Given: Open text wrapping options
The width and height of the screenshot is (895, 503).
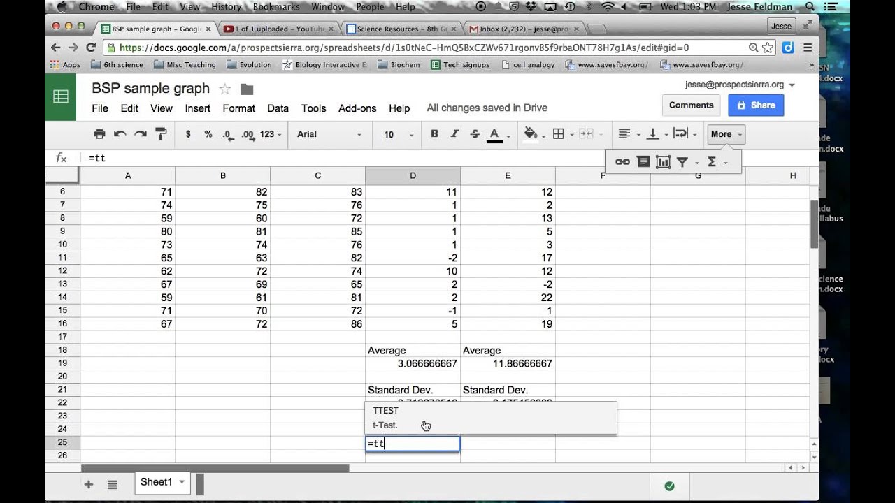Looking at the screenshot, I should click(x=680, y=134).
